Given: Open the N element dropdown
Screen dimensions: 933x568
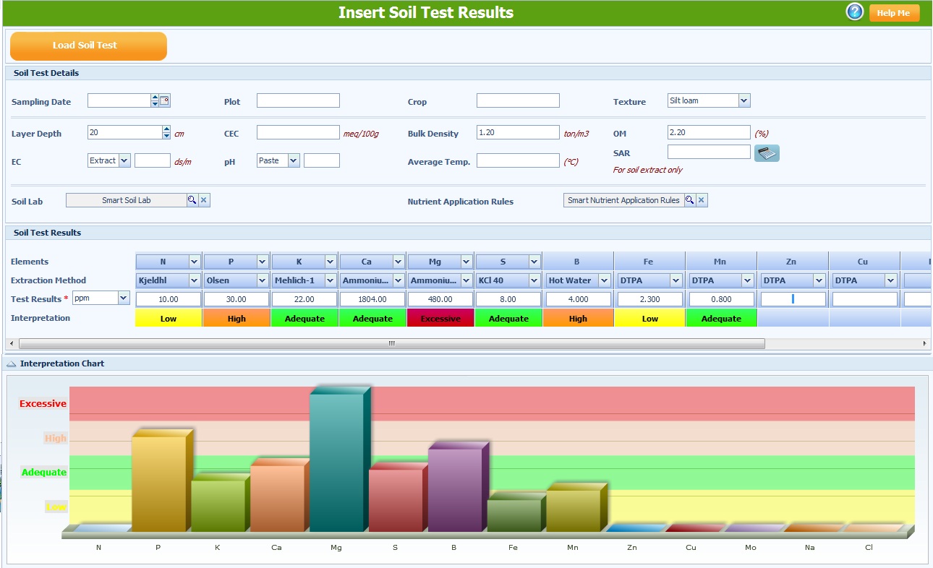Looking at the screenshot, I should [x=194, y=262].
